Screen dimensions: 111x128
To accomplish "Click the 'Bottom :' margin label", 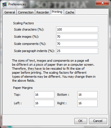I will (63, 95).
